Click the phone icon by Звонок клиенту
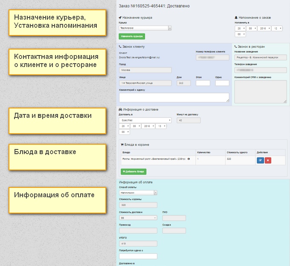290x266 pixels. pos(120,46)
